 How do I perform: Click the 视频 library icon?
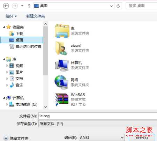[x=12, y=66]
